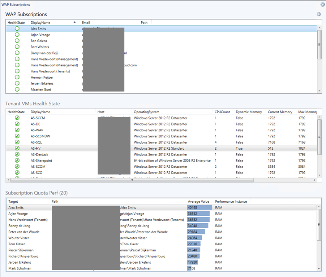Select the AS-HV virtual machine row
This screenshot has width=326, height=277.
[161, 148]
